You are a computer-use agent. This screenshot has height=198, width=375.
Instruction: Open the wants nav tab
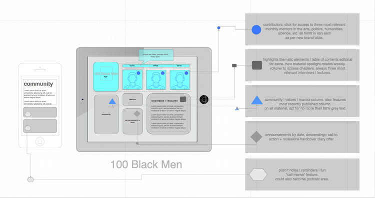tap(179, 66)
